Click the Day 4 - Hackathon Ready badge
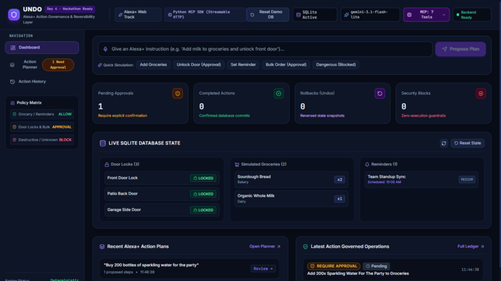The image size is (501, 281). 70,9
